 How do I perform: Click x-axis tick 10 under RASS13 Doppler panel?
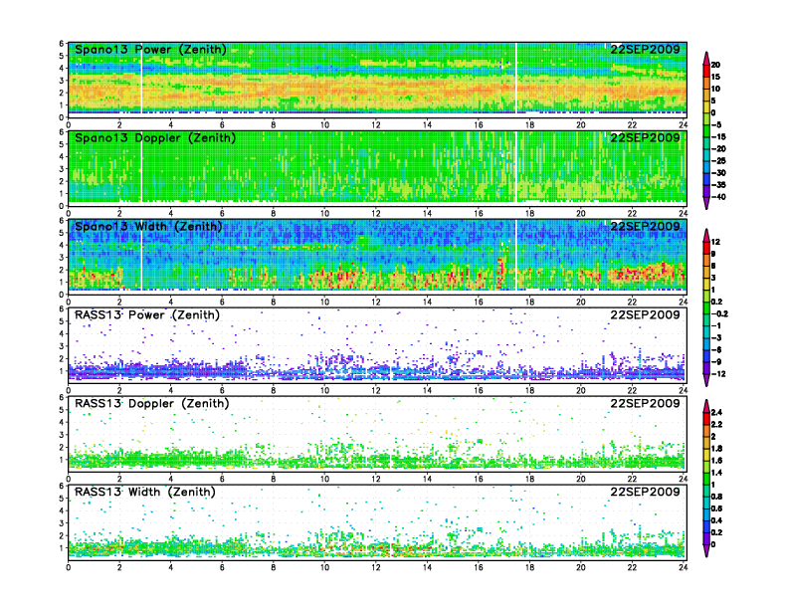pyautogui.click(x=324, y=479)
